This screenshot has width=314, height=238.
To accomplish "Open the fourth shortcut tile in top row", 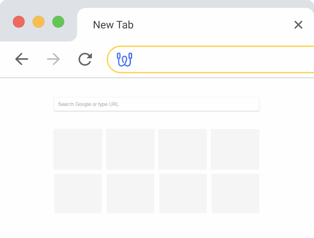I will point(235,149).
